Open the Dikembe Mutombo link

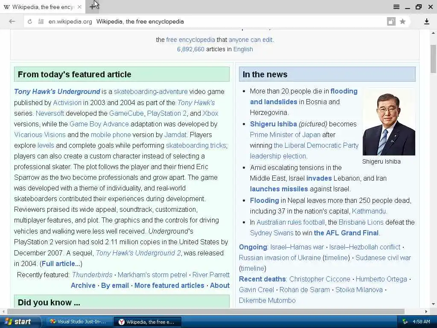click(267, 300)
